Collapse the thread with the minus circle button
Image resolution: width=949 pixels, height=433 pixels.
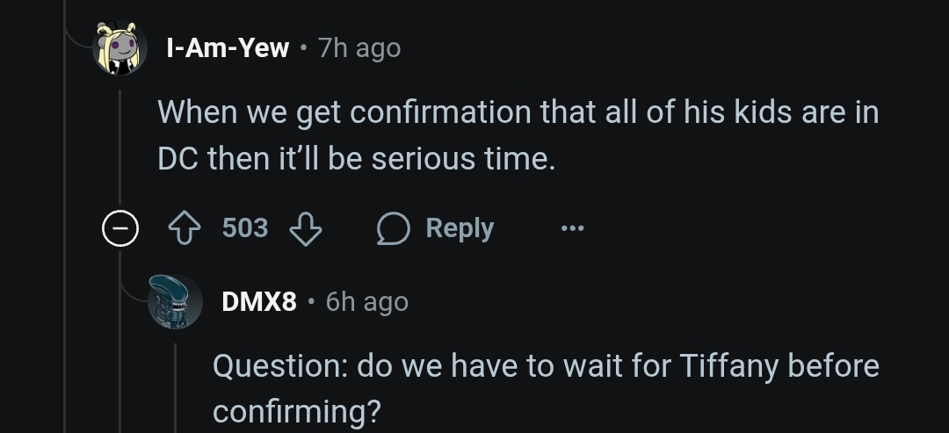pos(120,229)
